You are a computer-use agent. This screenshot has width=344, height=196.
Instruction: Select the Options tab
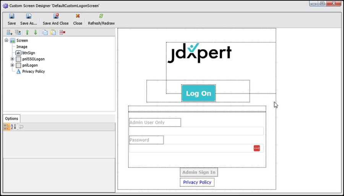[11, 119]
